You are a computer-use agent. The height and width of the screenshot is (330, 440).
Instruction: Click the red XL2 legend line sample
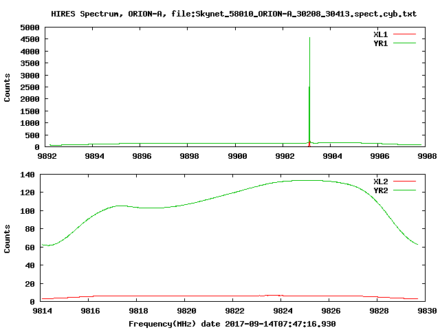point(404,181)
